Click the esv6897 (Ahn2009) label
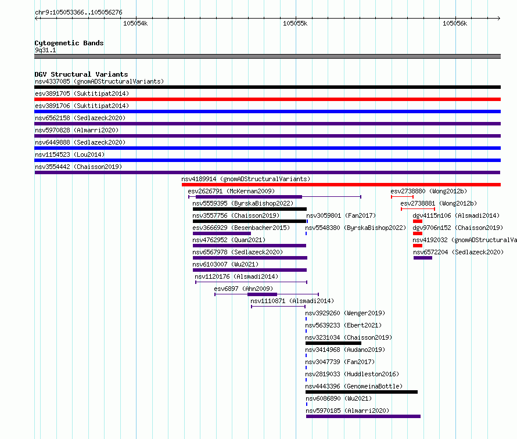 pos(243,289)
